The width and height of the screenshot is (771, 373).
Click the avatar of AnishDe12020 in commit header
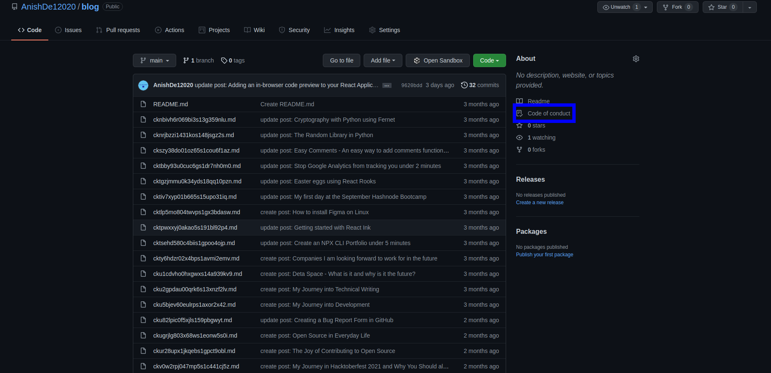143,85
